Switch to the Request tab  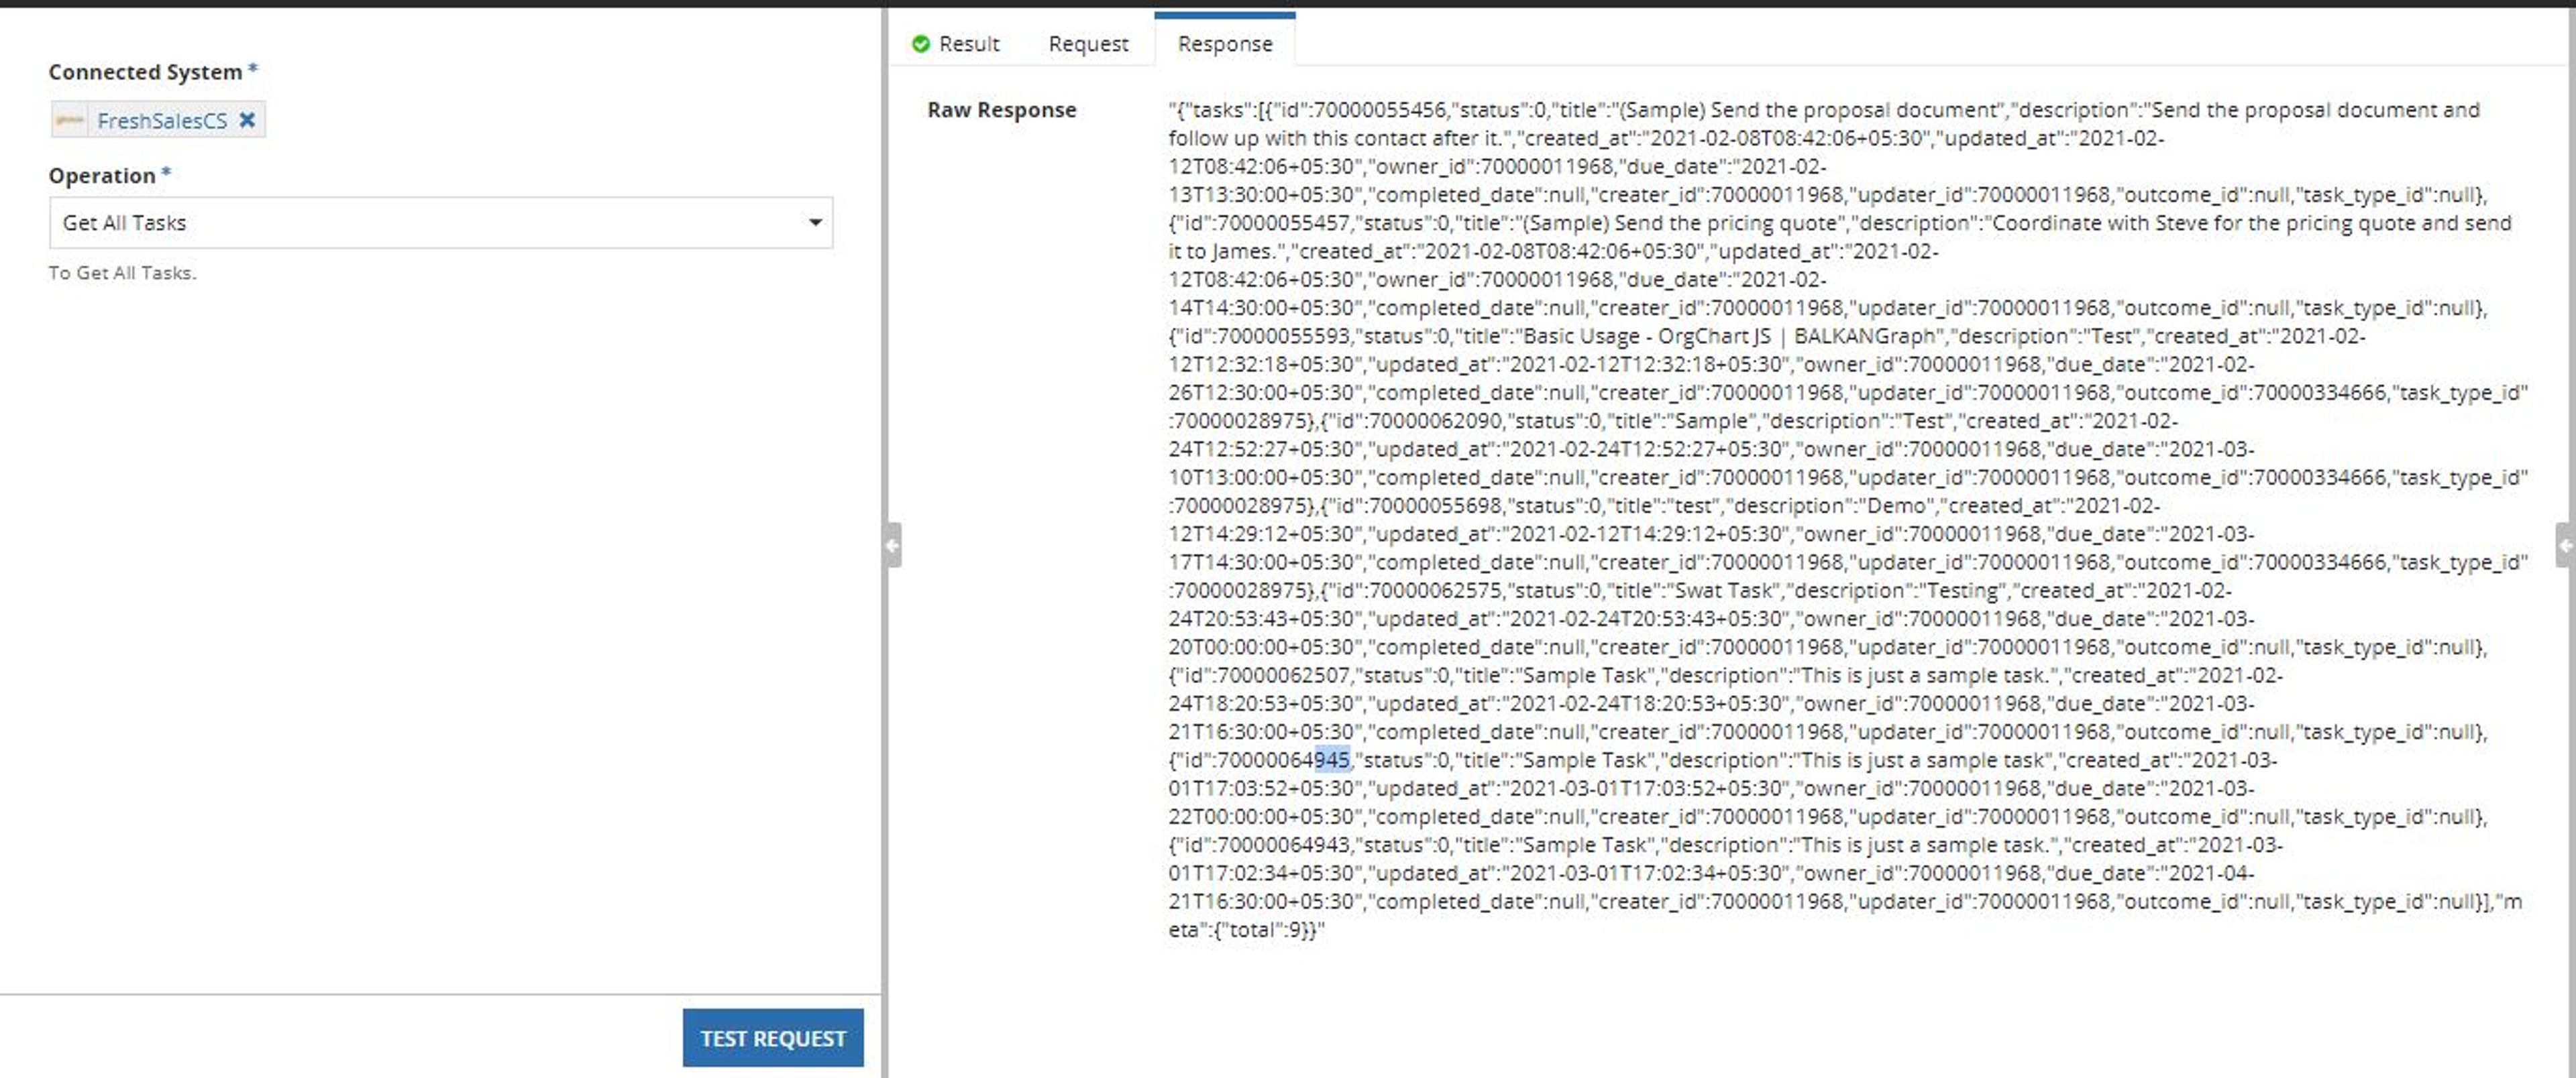[x=1088, y=44]
